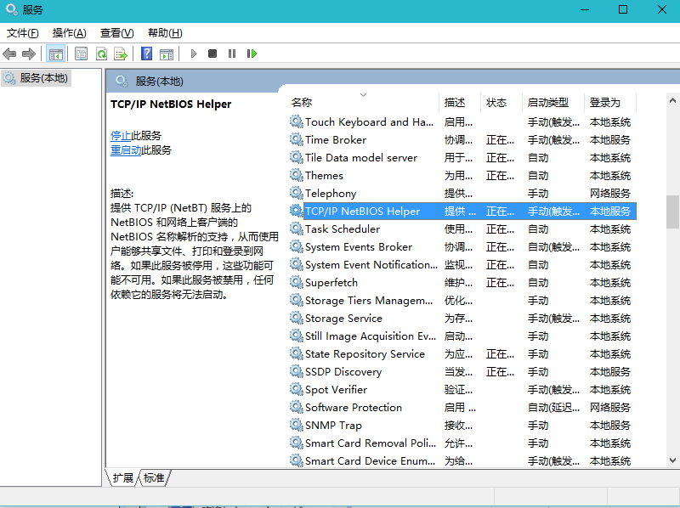Open the Properties toolbar icon
The width and height of the screenshot is (680, 508).
[80, 53]
